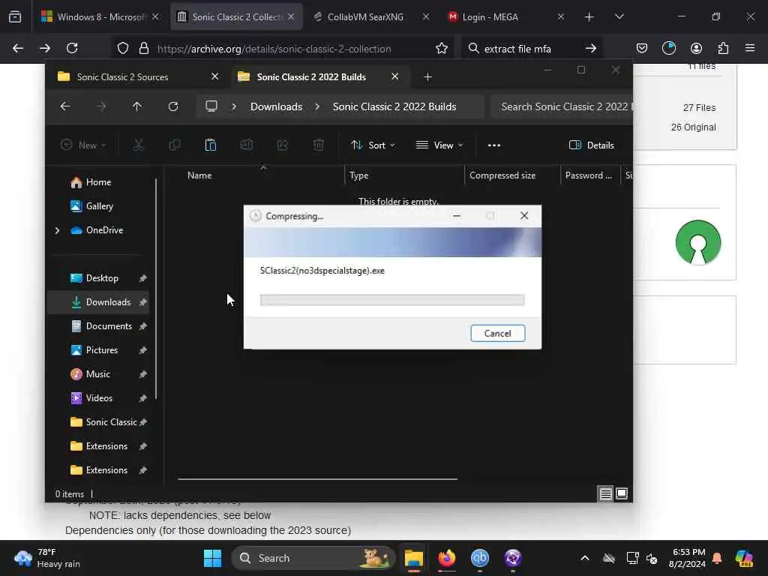Open the View dropdown
The width and height of the screenshot is (768, 576).
[439, 145]
